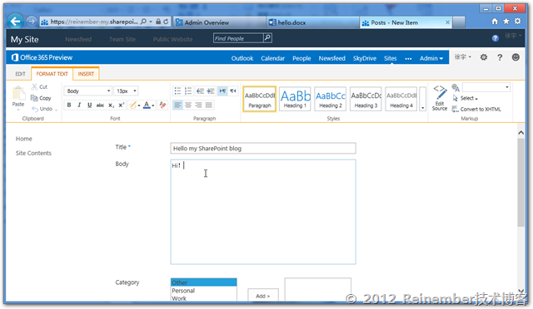Image resolution: width=533 pixels, height=309 pixels.
Task: Expand the Admin menu
Action: point(431,58)
